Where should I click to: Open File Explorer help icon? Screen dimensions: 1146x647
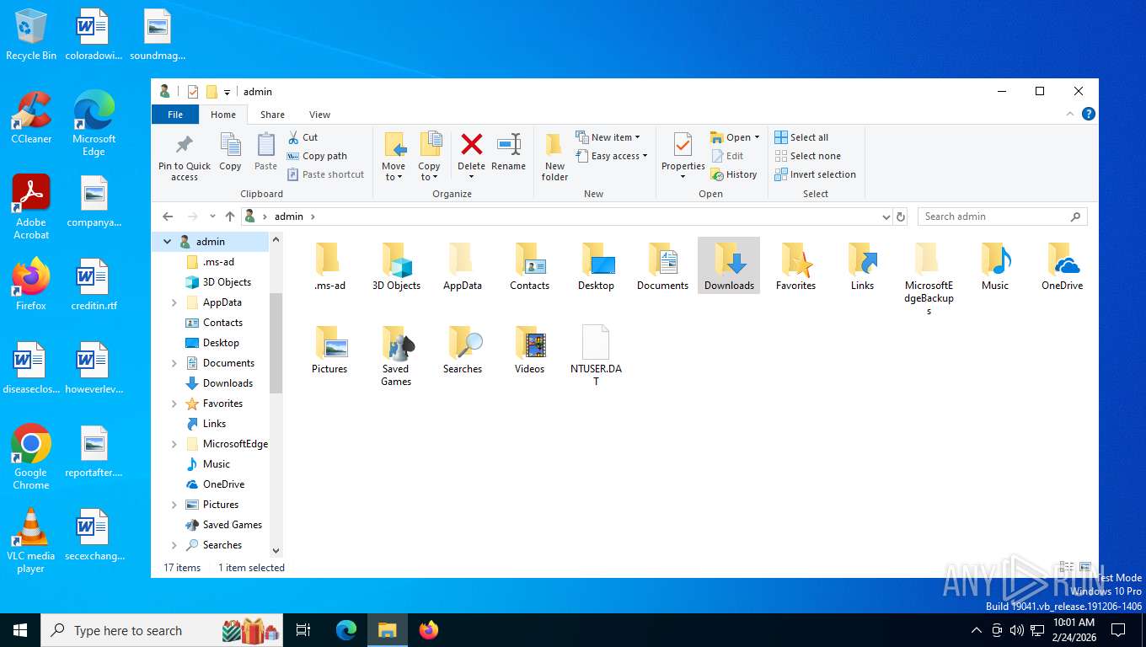pyautogui.click(x=1089, y=114)
